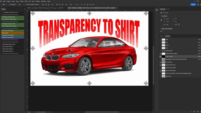Click the Red channel thumbnail
Image resolution: width=201 pixels, height=113 pixels.
click(163, 42)
